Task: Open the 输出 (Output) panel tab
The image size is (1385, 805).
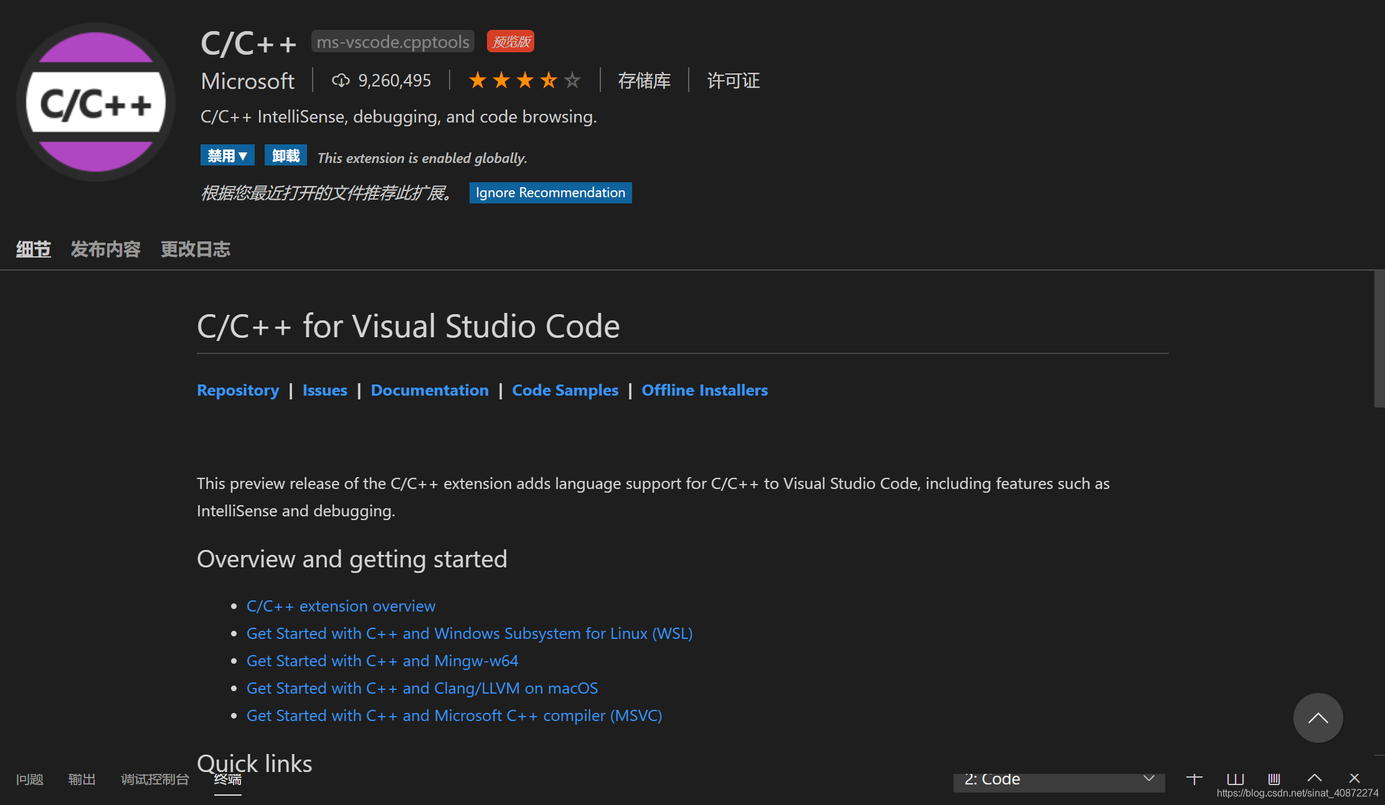Action: click(82, 779)
